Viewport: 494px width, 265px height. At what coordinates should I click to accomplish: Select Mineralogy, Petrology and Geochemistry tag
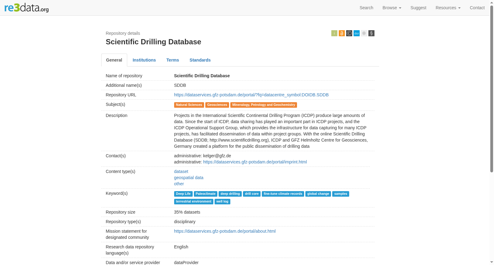click(x=264, y=105)
